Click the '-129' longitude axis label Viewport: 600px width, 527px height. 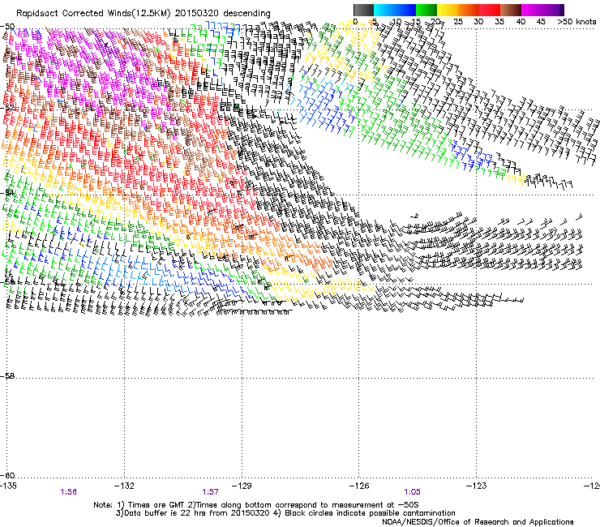point(242,486)
